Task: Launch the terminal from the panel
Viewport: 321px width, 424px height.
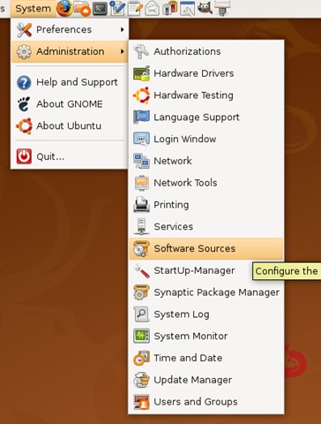Action: 100,9
